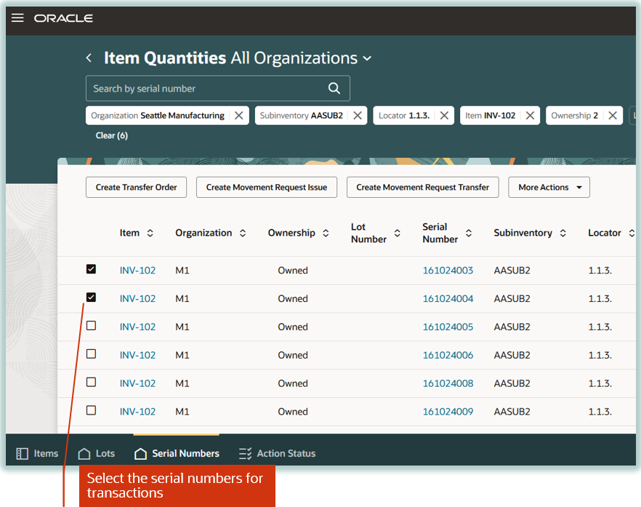Check the row for serial 161024006
This screenshot has height=507, width=641.
[x=91, y=354]
